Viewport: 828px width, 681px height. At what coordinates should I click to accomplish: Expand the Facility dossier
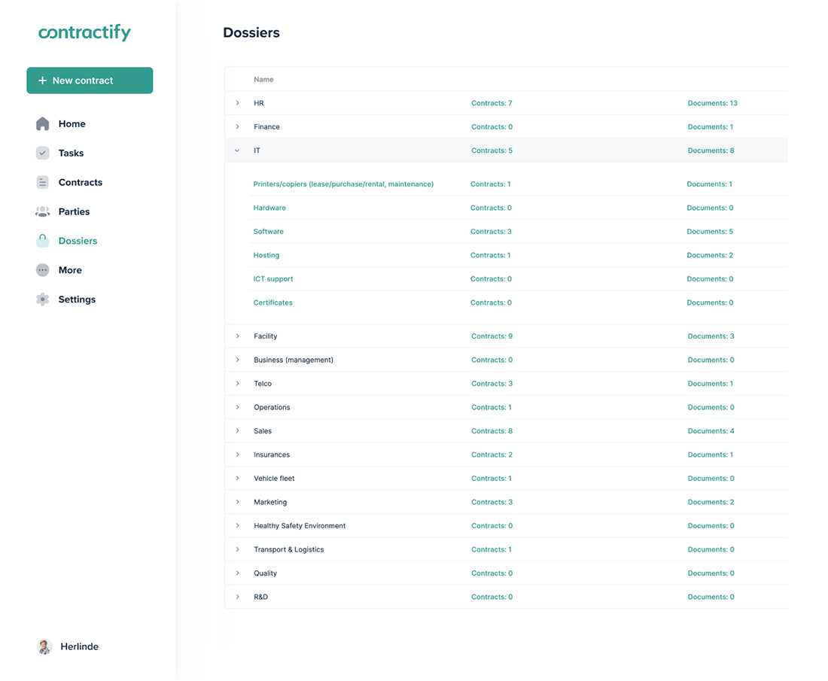pos(238,336)
